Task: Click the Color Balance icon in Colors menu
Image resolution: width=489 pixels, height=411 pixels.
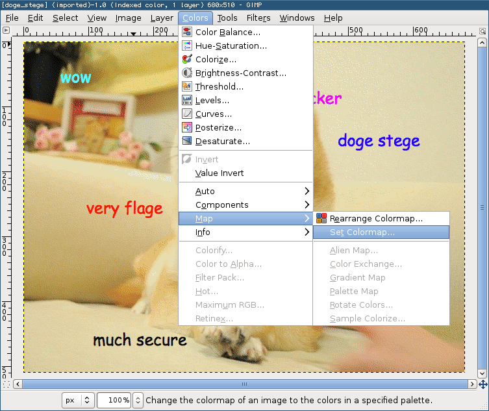Action: (187, 32)
